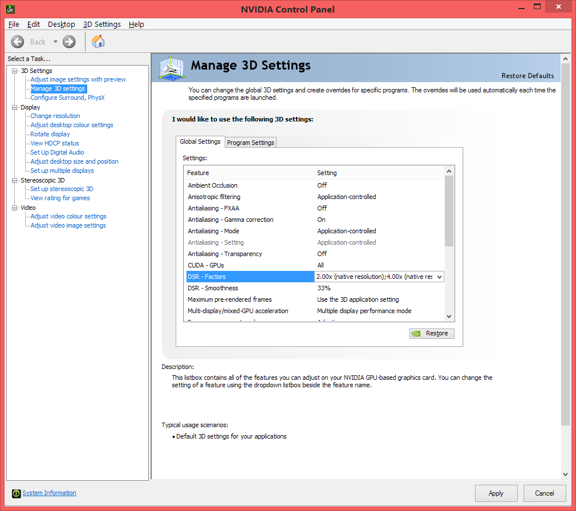This screenshot has width=576, height=511.
Task: Select Multi-display/mixed-GPU acceleration row
Action: (x=314, y=311)
